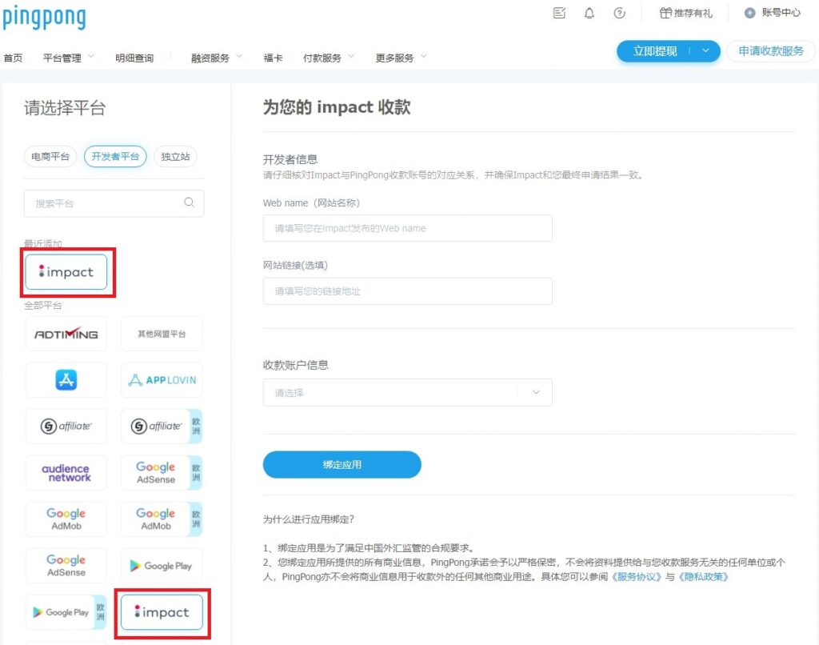Focus the 网站链接 input field
This screenshot has width=819, height=645.
(x=407, y=291)
